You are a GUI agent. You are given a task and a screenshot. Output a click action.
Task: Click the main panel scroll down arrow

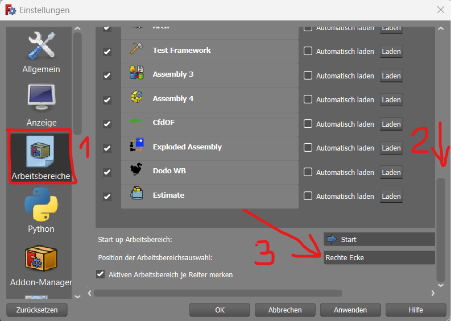point(441,285)
